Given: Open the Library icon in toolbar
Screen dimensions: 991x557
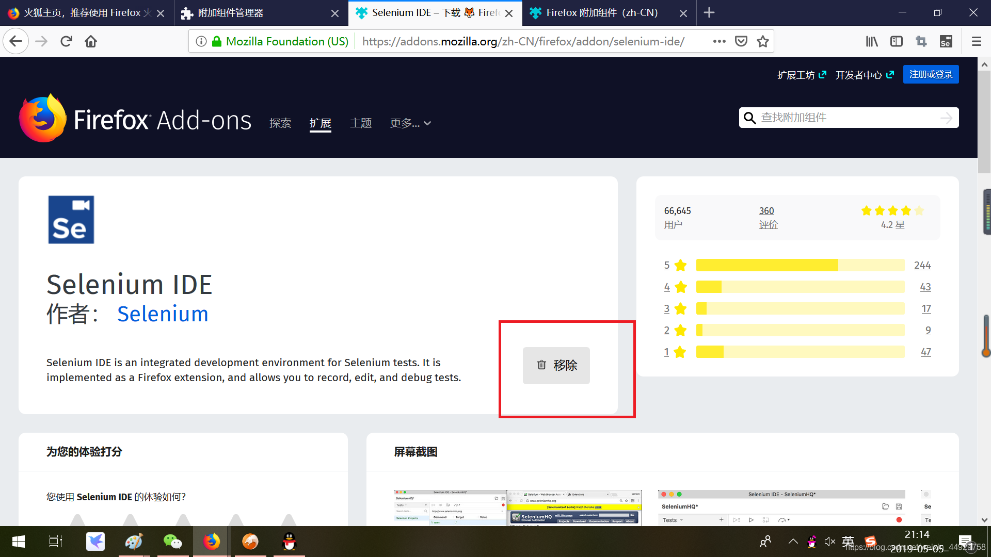Looking at the screenshot, I should [x=872, y=41].
